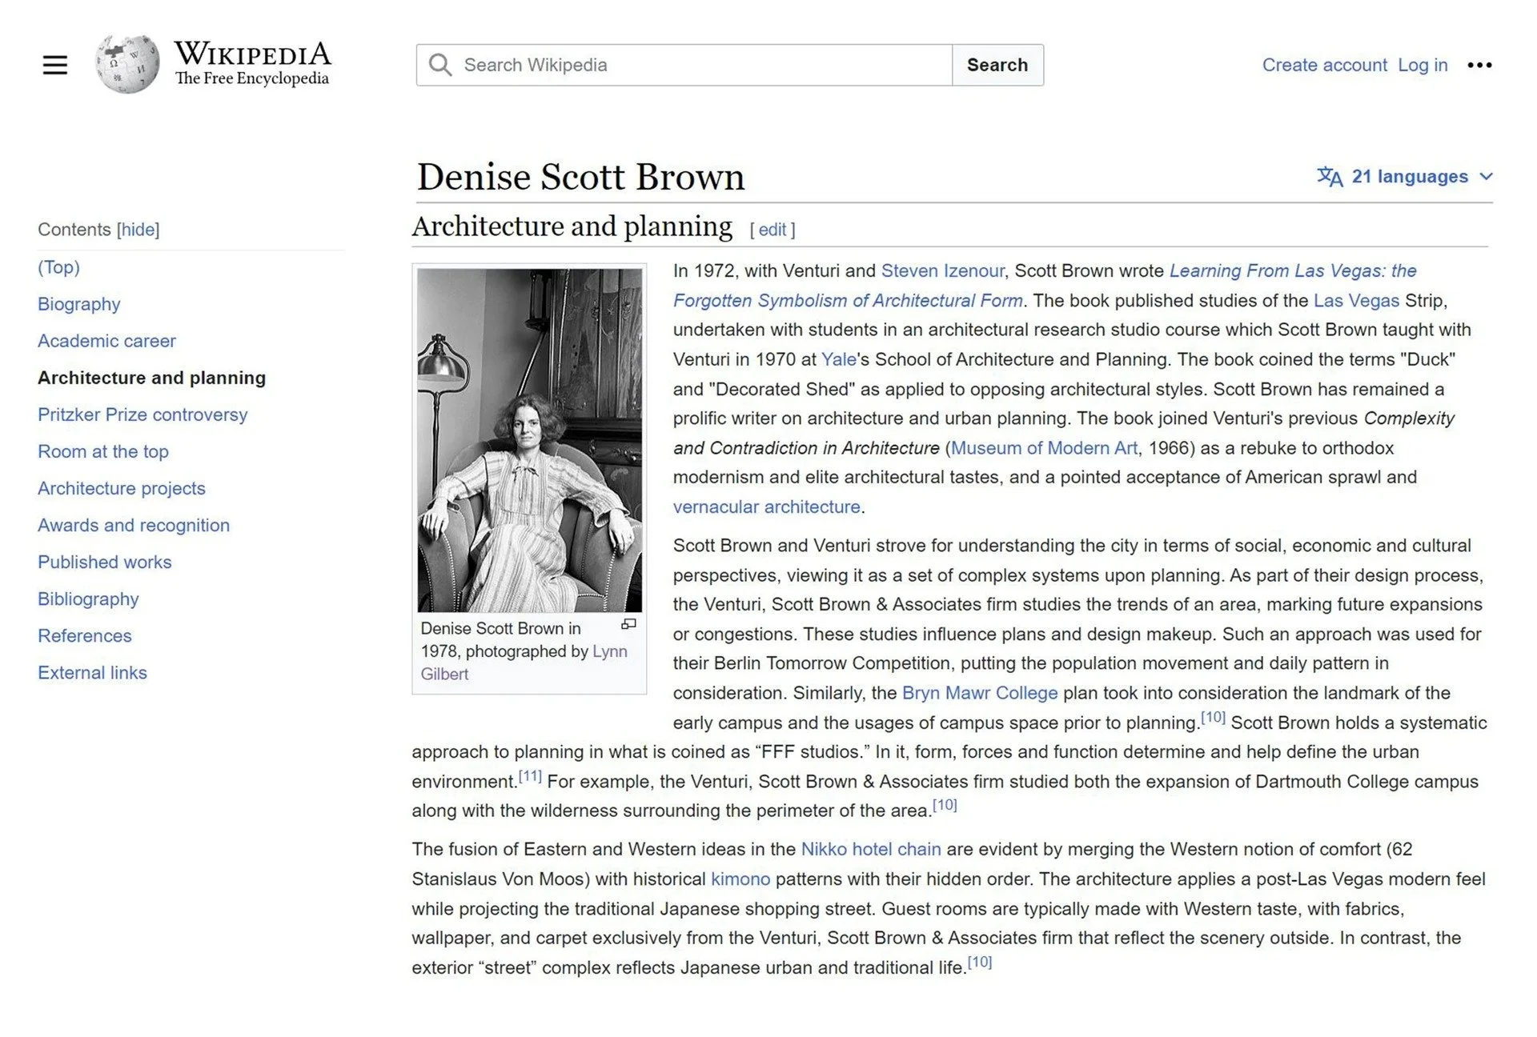
Task: Open the hamburger main menu
Action: pyautogui.click(x=54, y=65)
